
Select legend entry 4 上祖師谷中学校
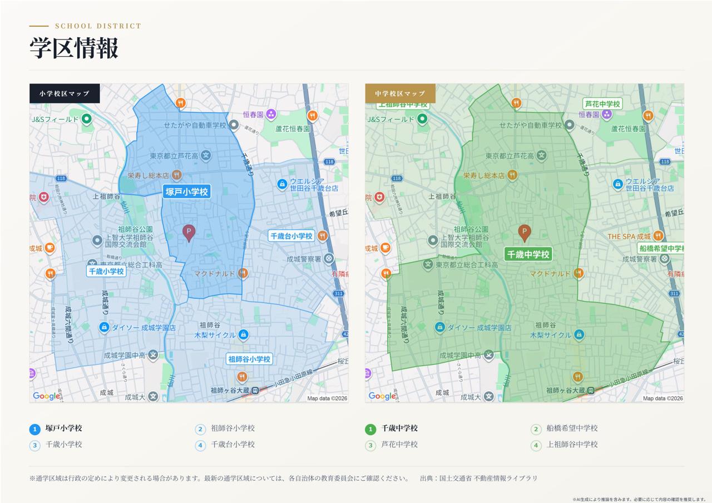pyautogui.click(x=565, y=445)
